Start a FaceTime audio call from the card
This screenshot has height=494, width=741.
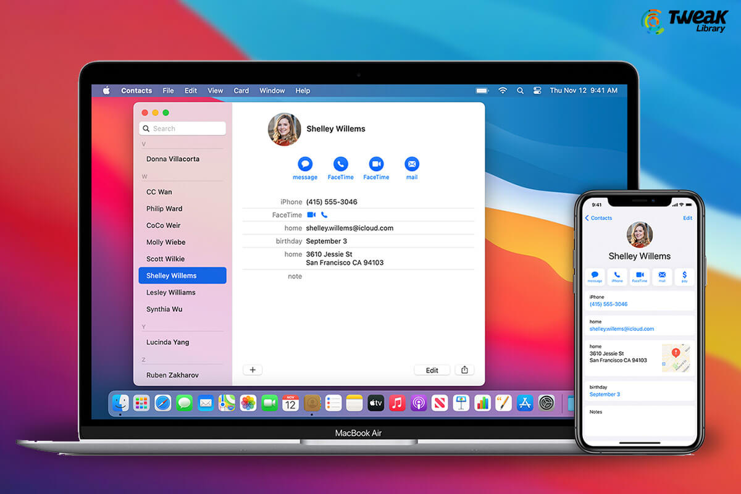[340, 164]
